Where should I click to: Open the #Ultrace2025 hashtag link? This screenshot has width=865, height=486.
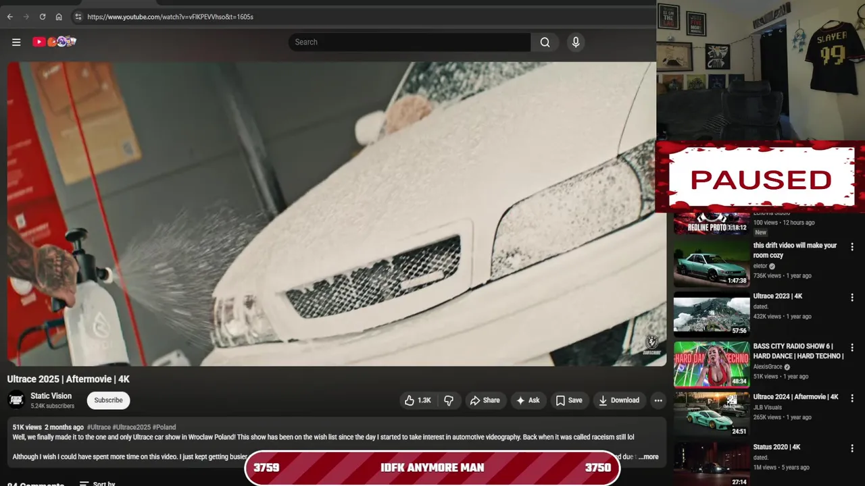tap(131, 427)
